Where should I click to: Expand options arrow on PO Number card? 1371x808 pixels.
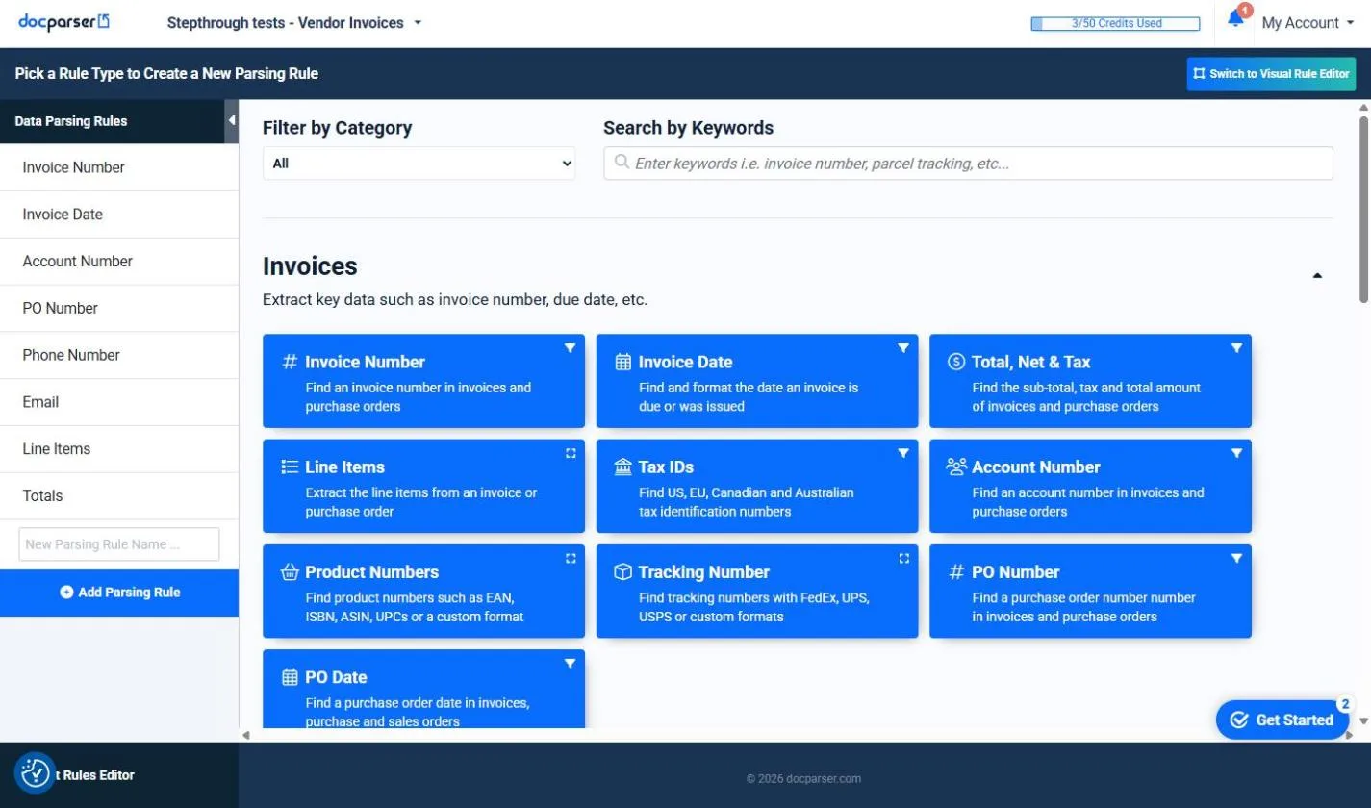coord(1236,558)
